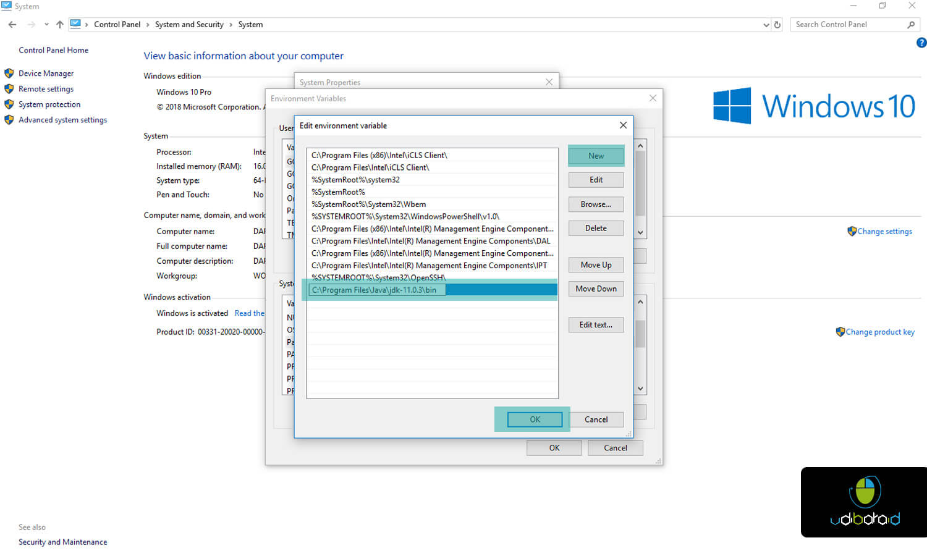The width and height of the screenshot is (927, 556).
Task: Restore down the System window
Action: [x=883, y=6]
